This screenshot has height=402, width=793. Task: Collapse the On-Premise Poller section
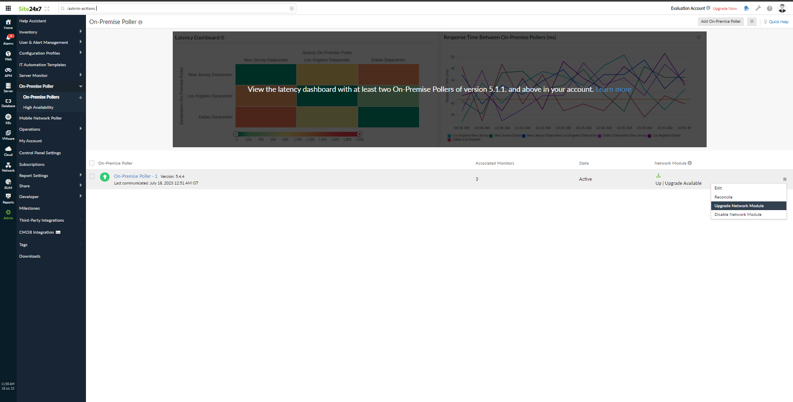[x=81, y=86]
